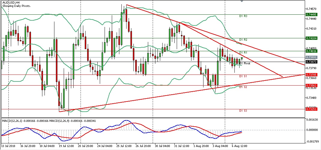
Task: Click the 0.74016 green price tag
Action: 311,51
